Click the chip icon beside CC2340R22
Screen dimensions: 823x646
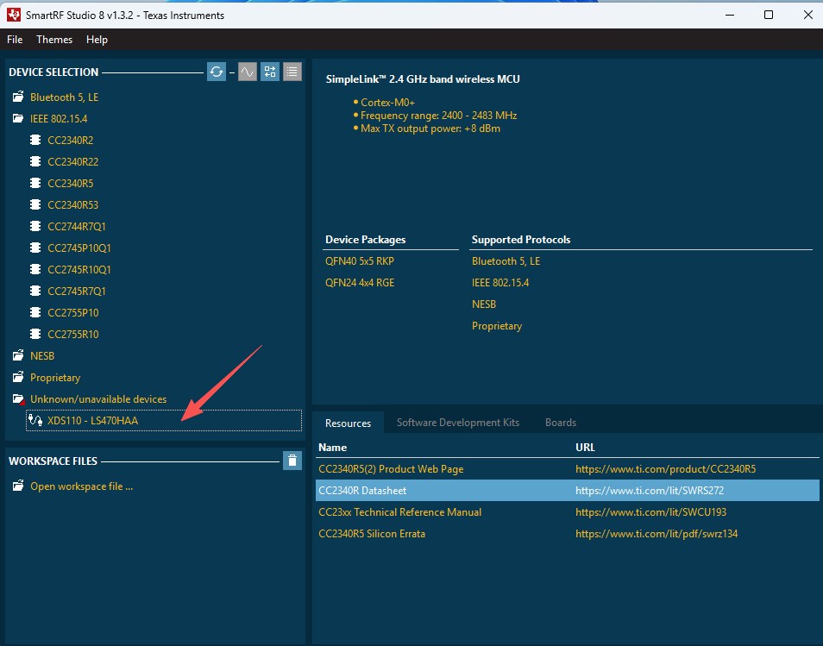pos(35,161)
